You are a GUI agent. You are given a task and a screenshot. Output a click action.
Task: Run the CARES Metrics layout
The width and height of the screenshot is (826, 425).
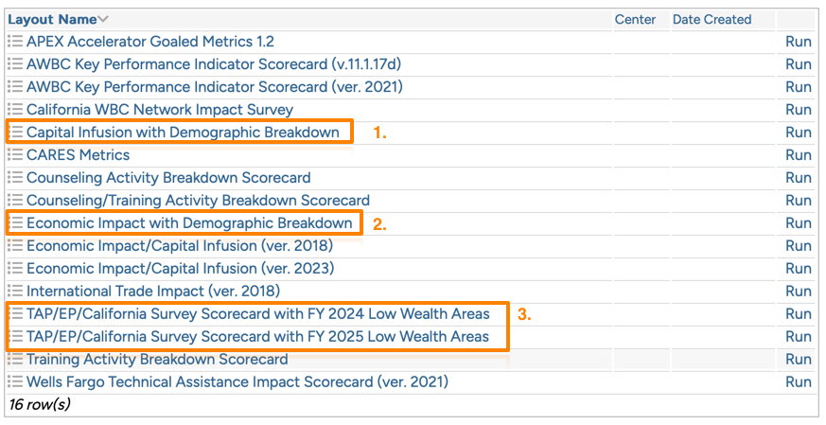pyautogui.click(x=799, y=155)
